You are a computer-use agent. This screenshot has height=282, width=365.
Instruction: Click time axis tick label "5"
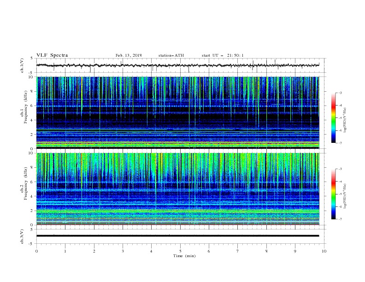pos(180,251)
